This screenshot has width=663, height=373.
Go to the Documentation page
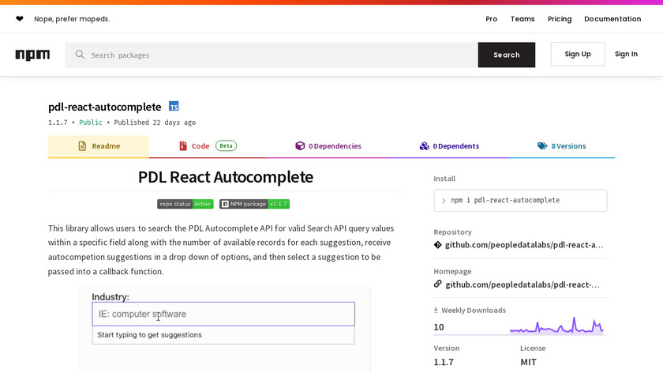612,19
